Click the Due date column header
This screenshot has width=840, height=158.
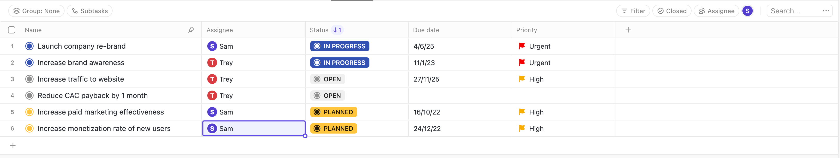click(426, 30)
